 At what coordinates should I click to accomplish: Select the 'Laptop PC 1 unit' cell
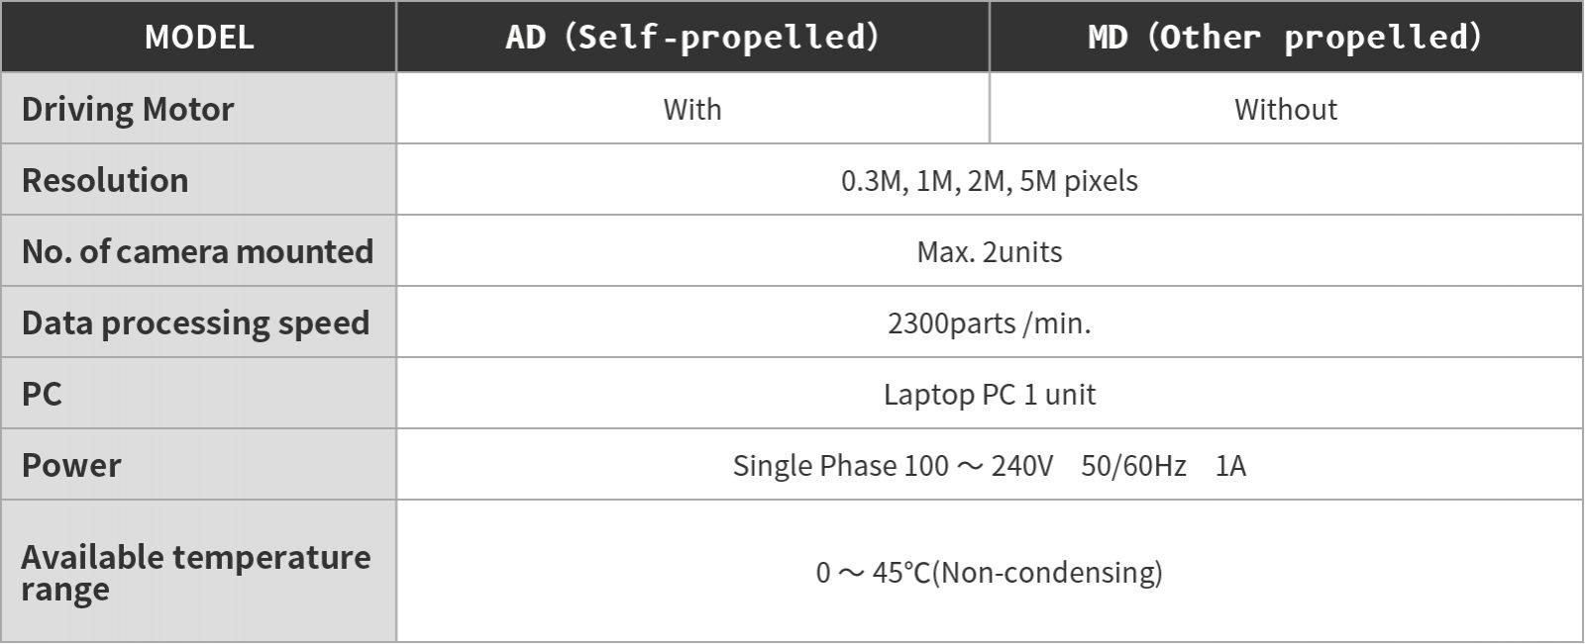tap(989, 395)
